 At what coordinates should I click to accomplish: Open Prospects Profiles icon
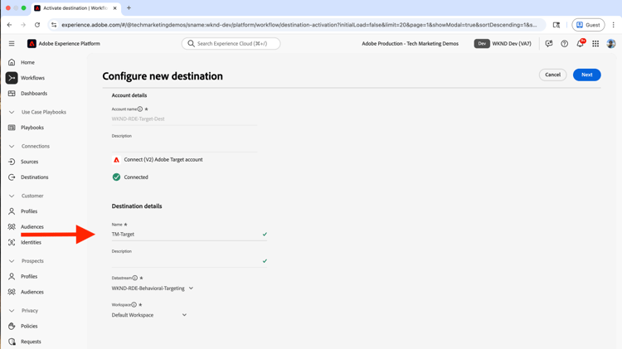12,276
